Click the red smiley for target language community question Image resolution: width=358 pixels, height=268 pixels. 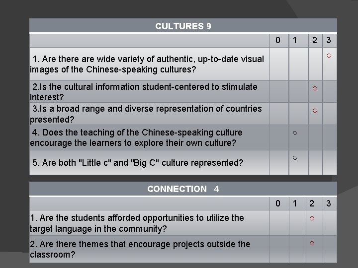312,218
